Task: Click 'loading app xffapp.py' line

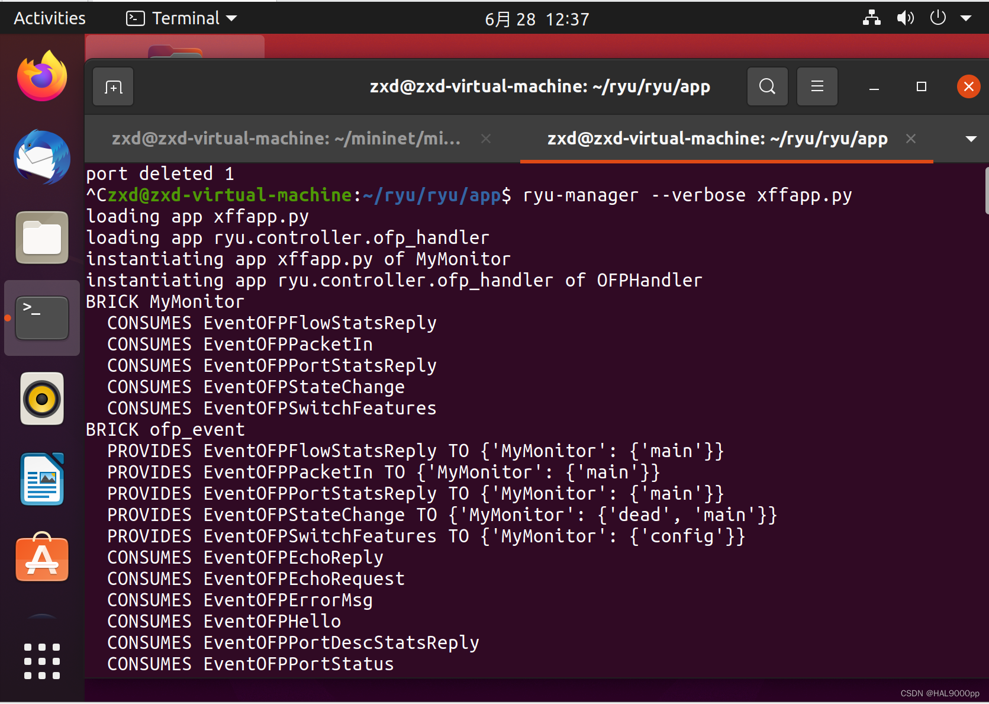Action: (198, 216)
